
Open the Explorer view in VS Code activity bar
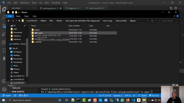[4, 9]
